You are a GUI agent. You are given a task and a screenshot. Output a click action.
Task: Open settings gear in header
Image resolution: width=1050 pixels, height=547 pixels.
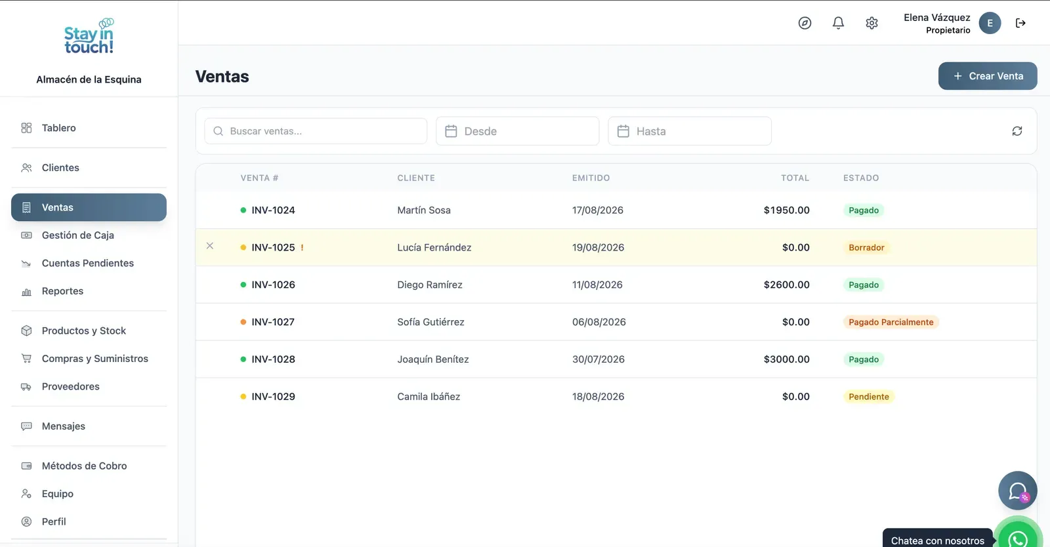(x=871, y=23)
